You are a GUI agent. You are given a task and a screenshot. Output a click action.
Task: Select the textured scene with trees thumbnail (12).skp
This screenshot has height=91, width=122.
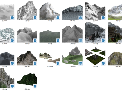(115, 32)
